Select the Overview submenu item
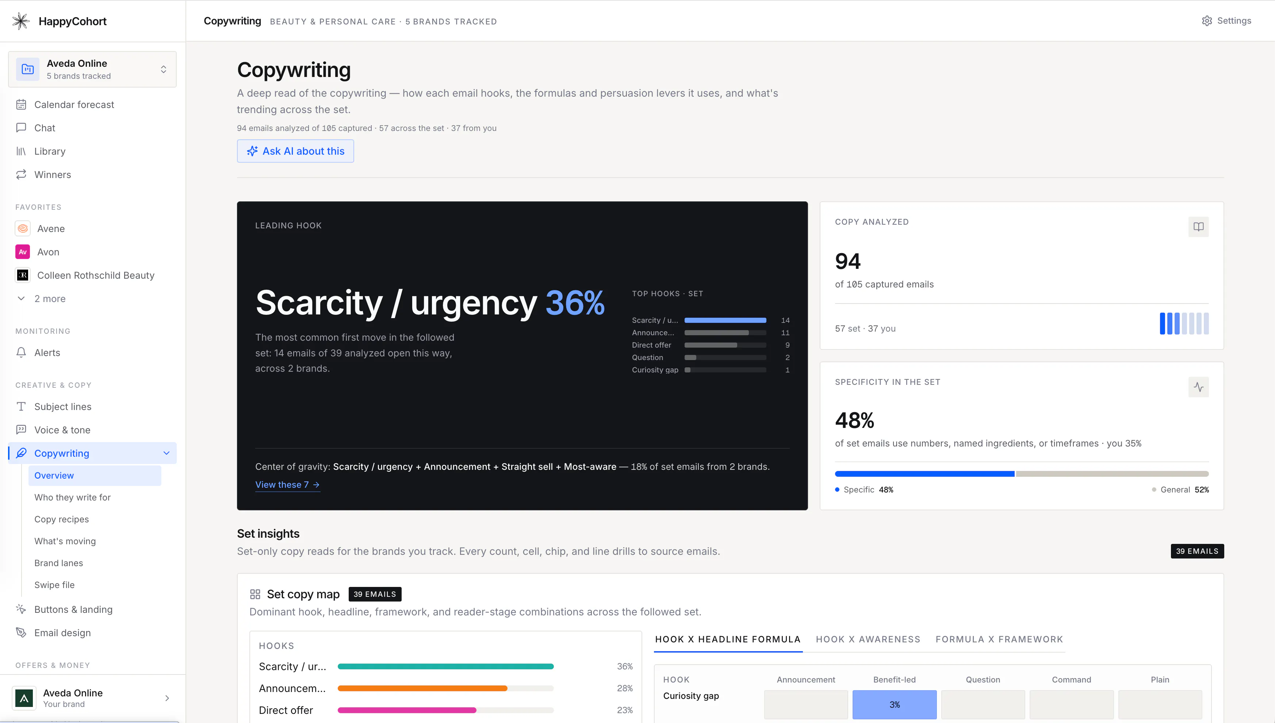 95,476
